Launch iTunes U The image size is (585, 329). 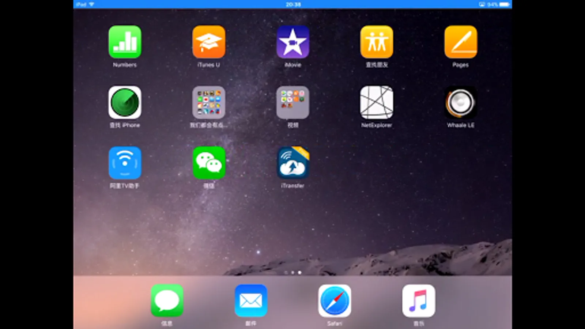click(x=209, y=42)
